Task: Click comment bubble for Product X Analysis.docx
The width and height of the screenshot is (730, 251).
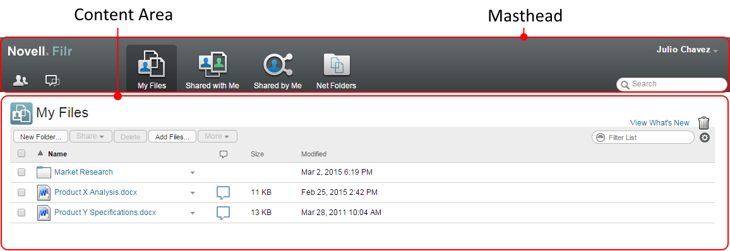Action: coord(224,192)
